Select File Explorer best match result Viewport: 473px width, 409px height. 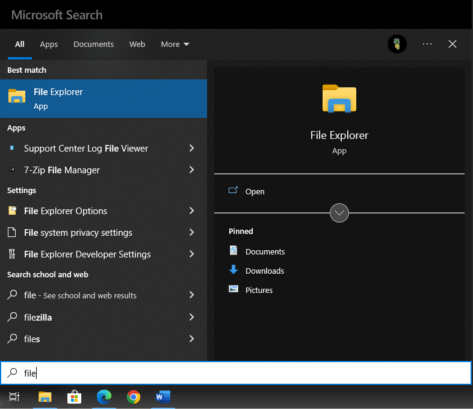click(104, 99)
